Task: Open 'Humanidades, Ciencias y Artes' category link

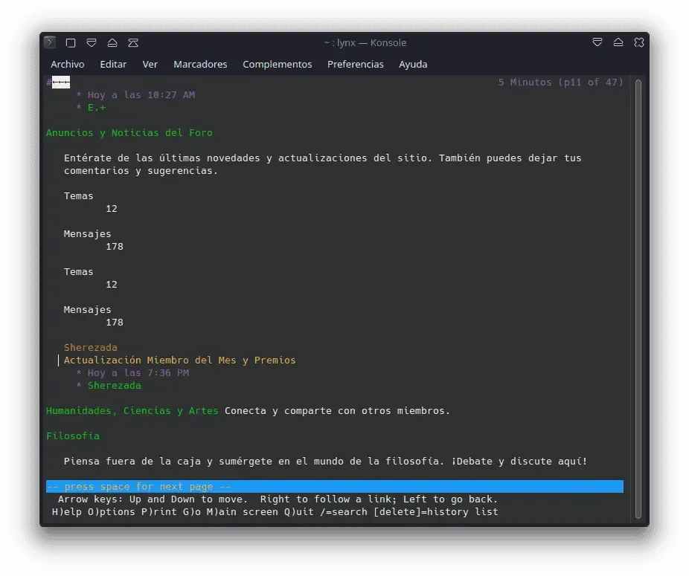Action: click(132, 410)
